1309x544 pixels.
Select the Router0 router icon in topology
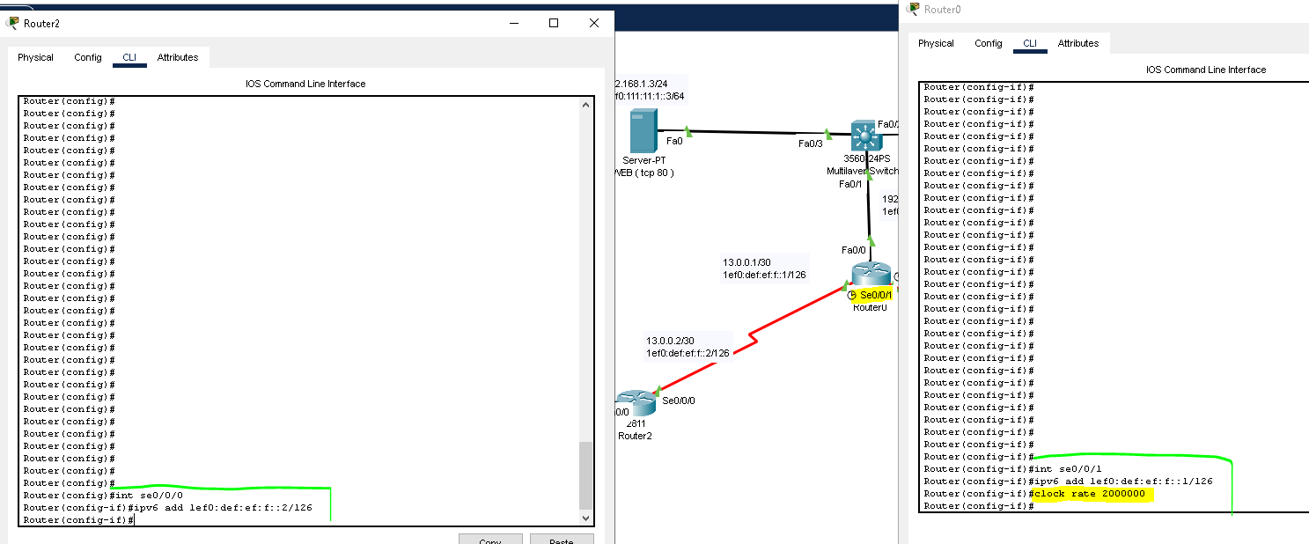tap(870, 275)
